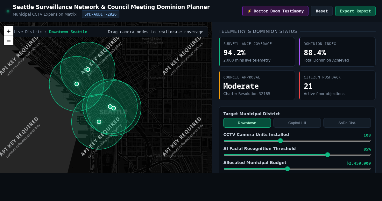The image size is (382, 201).
Task: Adjust CCTV Camera Units Installed slider
Action: (x=297, y=141)
